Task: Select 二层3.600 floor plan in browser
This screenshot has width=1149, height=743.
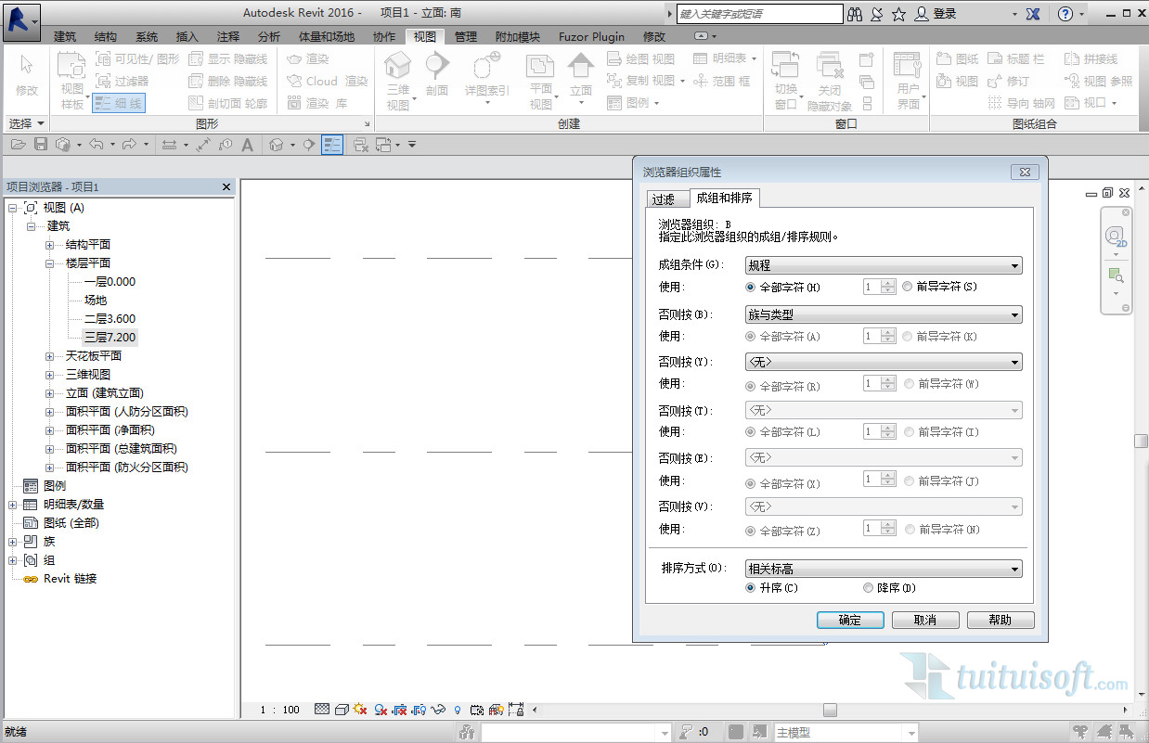Action: [x=110, y=319]
